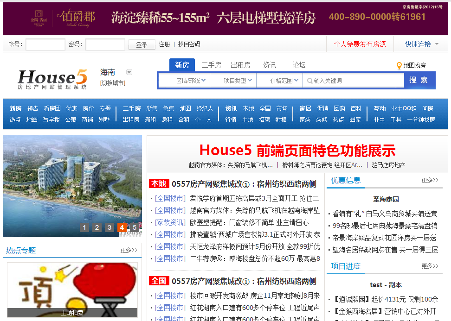The width and height of the screenshot is (451, 321).
Task: Open 互动 in the blue navigation bar
Action: click(380, 108)
